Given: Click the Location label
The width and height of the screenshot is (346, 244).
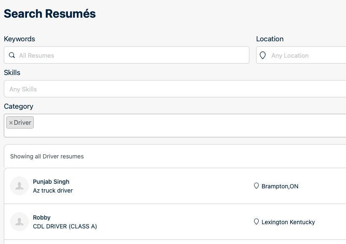Looking at the screenshot, I should click(x=270, y=39).
